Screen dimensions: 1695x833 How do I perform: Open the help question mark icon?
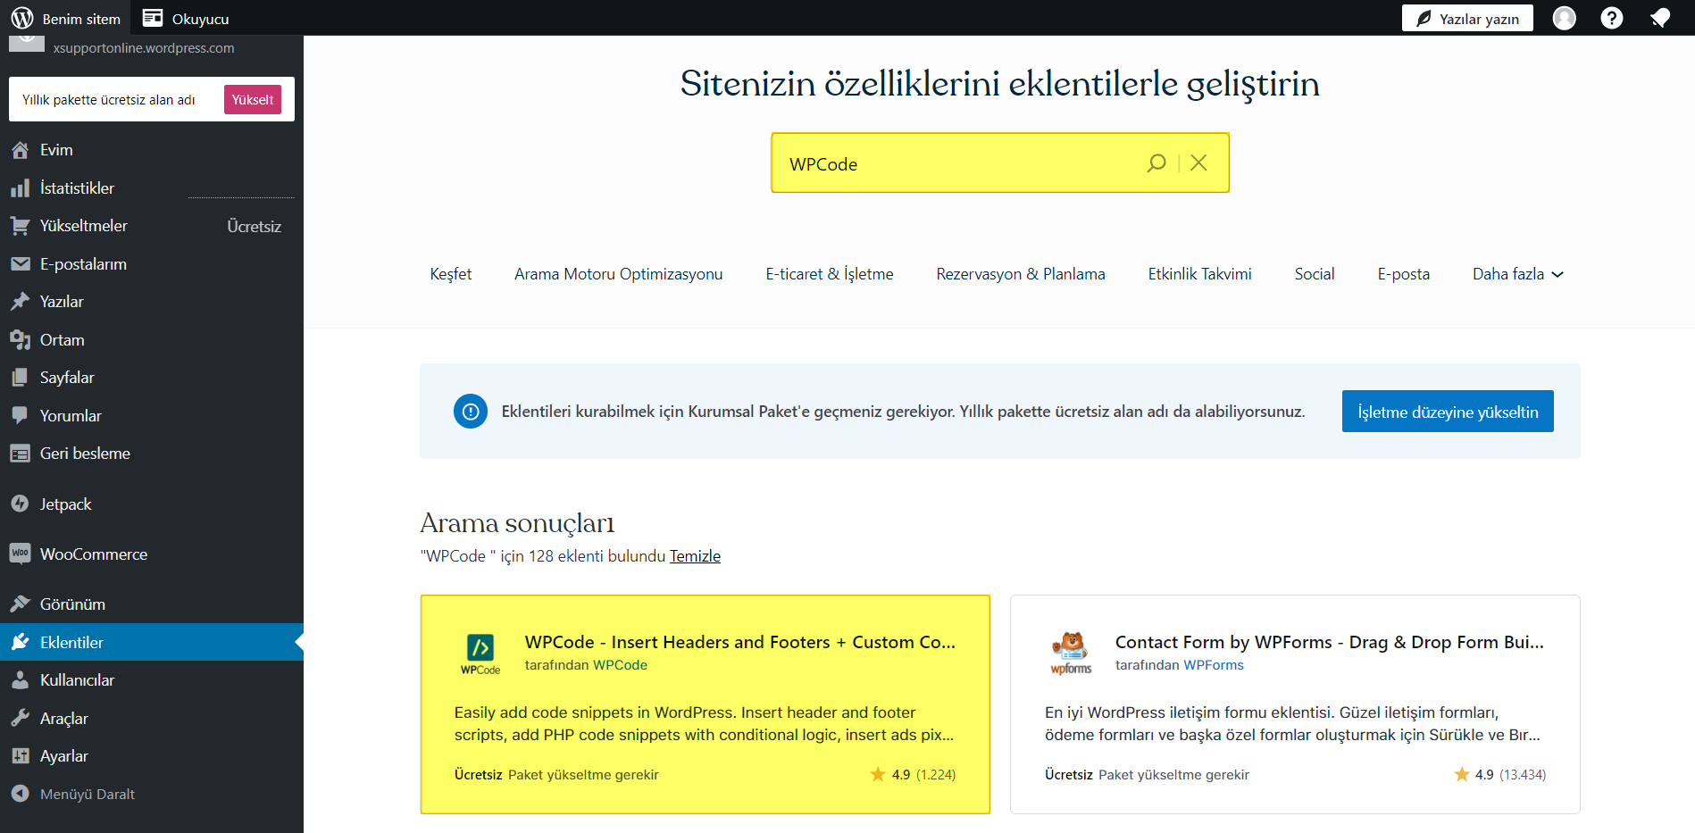(x=1611, y=18)
